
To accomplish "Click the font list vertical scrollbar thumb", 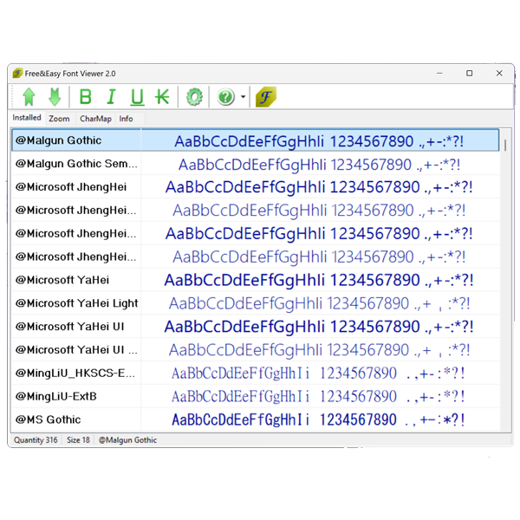I will (x=505, y=145).
